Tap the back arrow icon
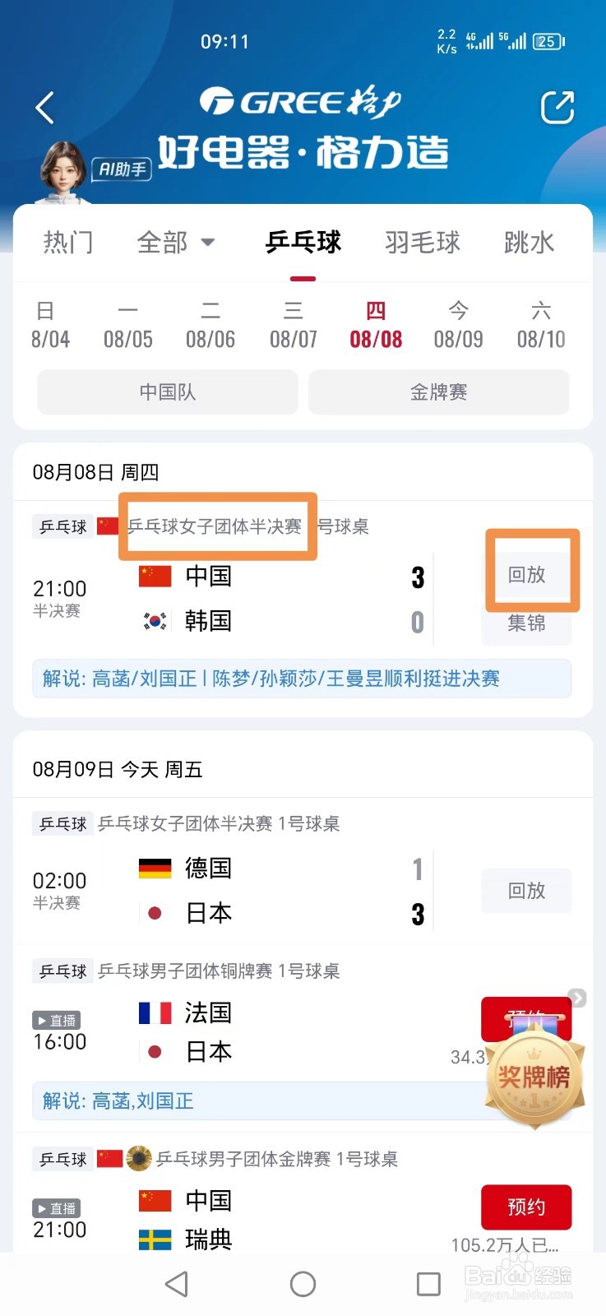The width and height of the screenshot is (606, 1316). (x=45, y=108)
